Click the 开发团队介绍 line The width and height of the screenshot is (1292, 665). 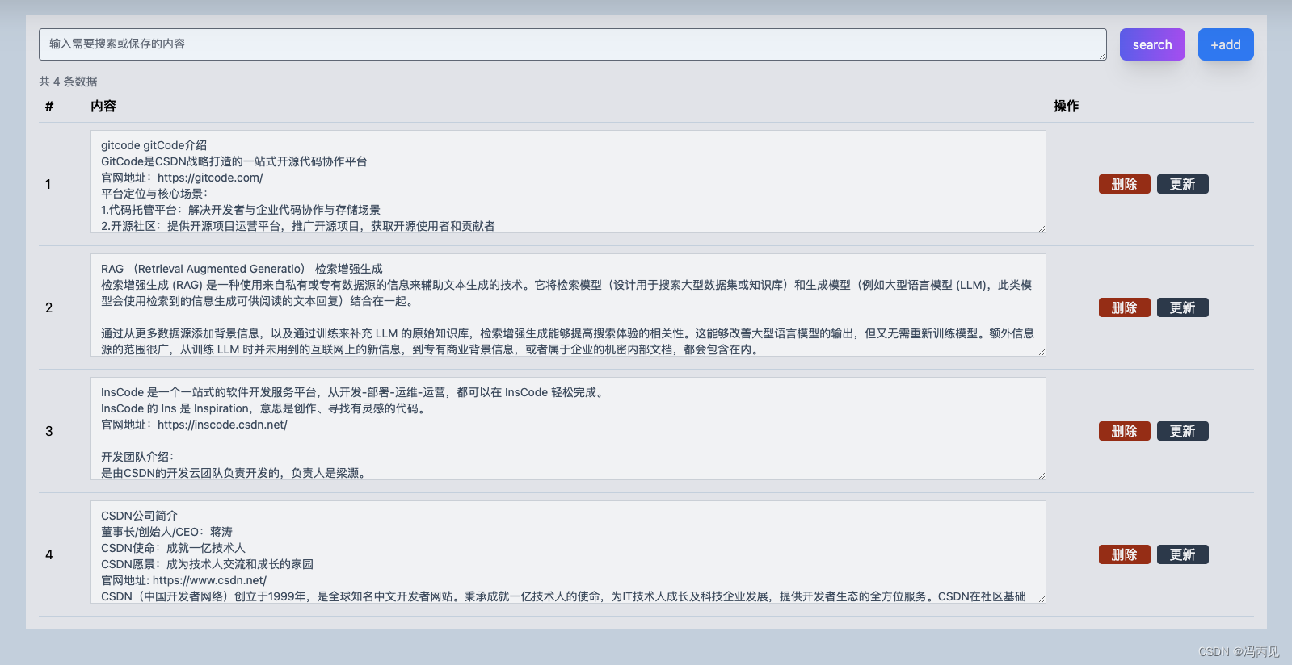(137, 457)
